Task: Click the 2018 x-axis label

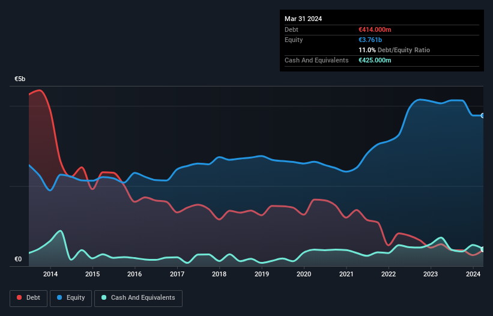Action: click(x=219, y=274)
